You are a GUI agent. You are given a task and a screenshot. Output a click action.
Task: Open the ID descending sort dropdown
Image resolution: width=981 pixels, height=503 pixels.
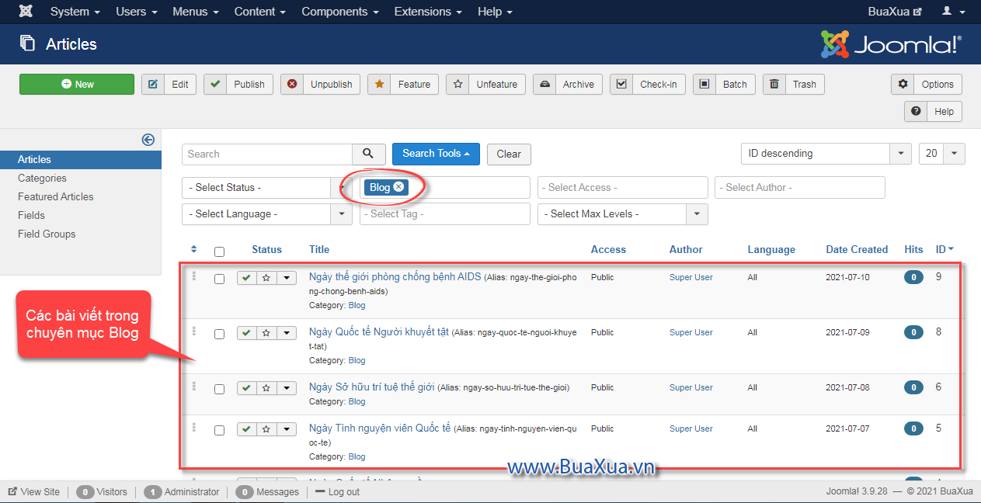826,154
